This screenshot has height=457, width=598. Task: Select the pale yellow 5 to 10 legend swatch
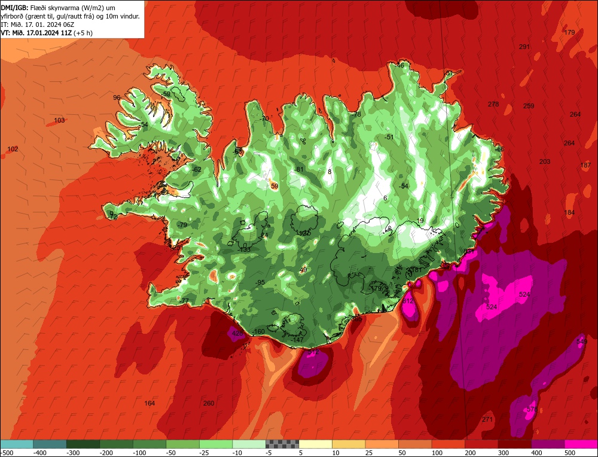pyautogui.click(x=315, y=444)
